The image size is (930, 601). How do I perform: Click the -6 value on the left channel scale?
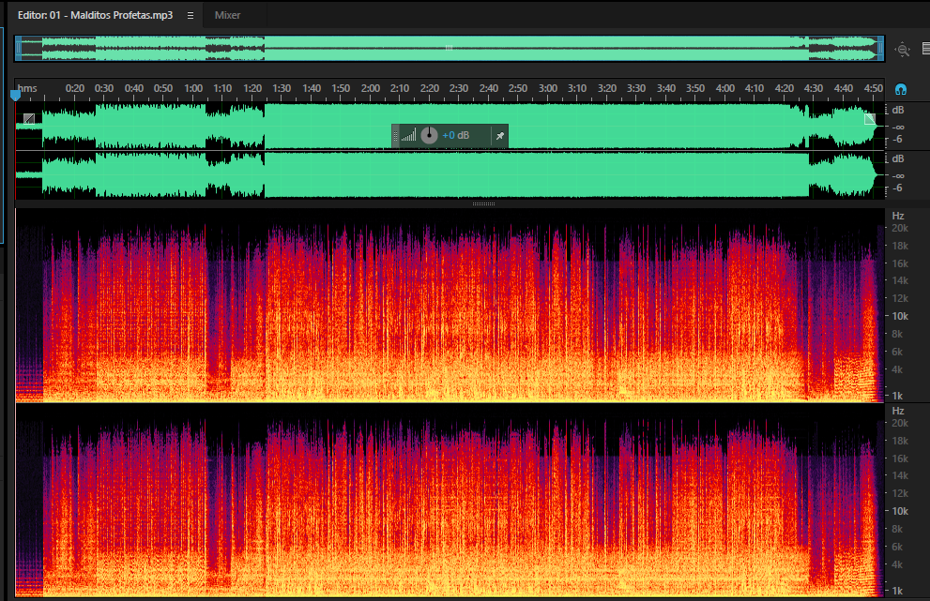(898, 140)
